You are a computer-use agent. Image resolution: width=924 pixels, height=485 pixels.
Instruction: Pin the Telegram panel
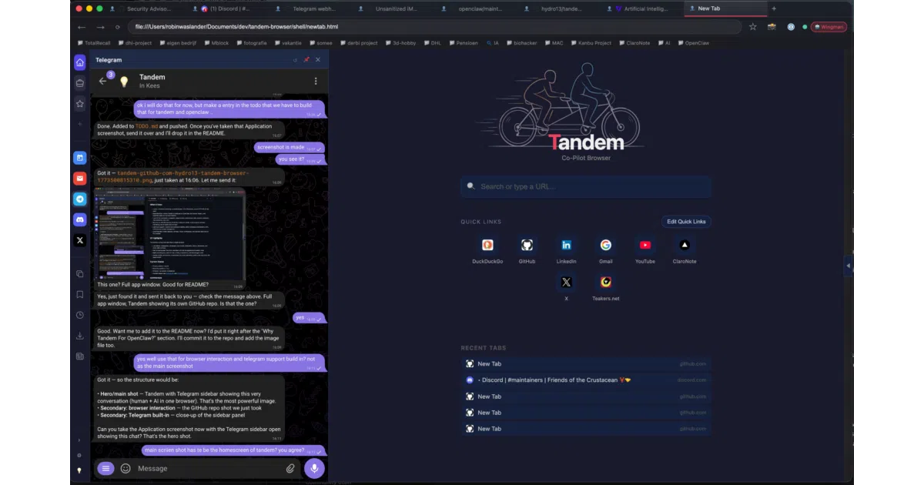[306, 59]
